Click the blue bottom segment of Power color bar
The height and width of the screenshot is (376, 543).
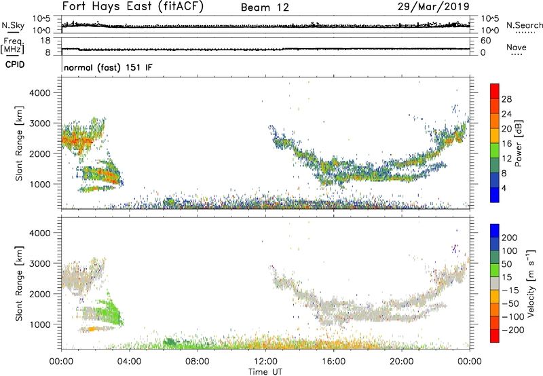click(x=495, y=195)
